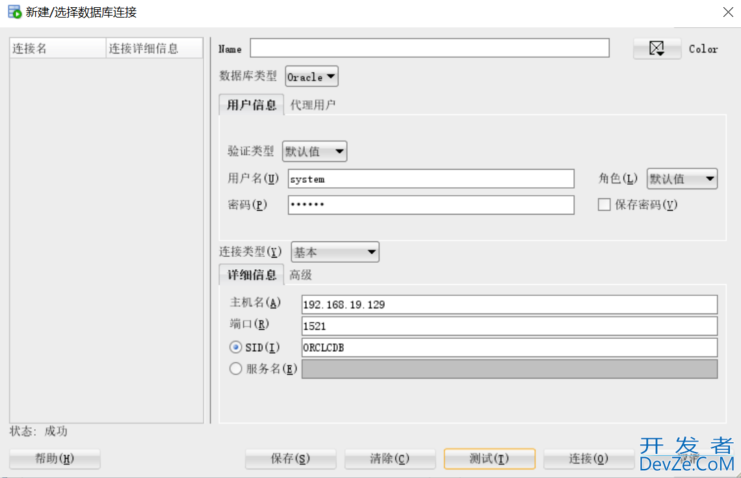Click the 清除 clear button
Screen dimensions: 741x478
(x=389, y=458)
